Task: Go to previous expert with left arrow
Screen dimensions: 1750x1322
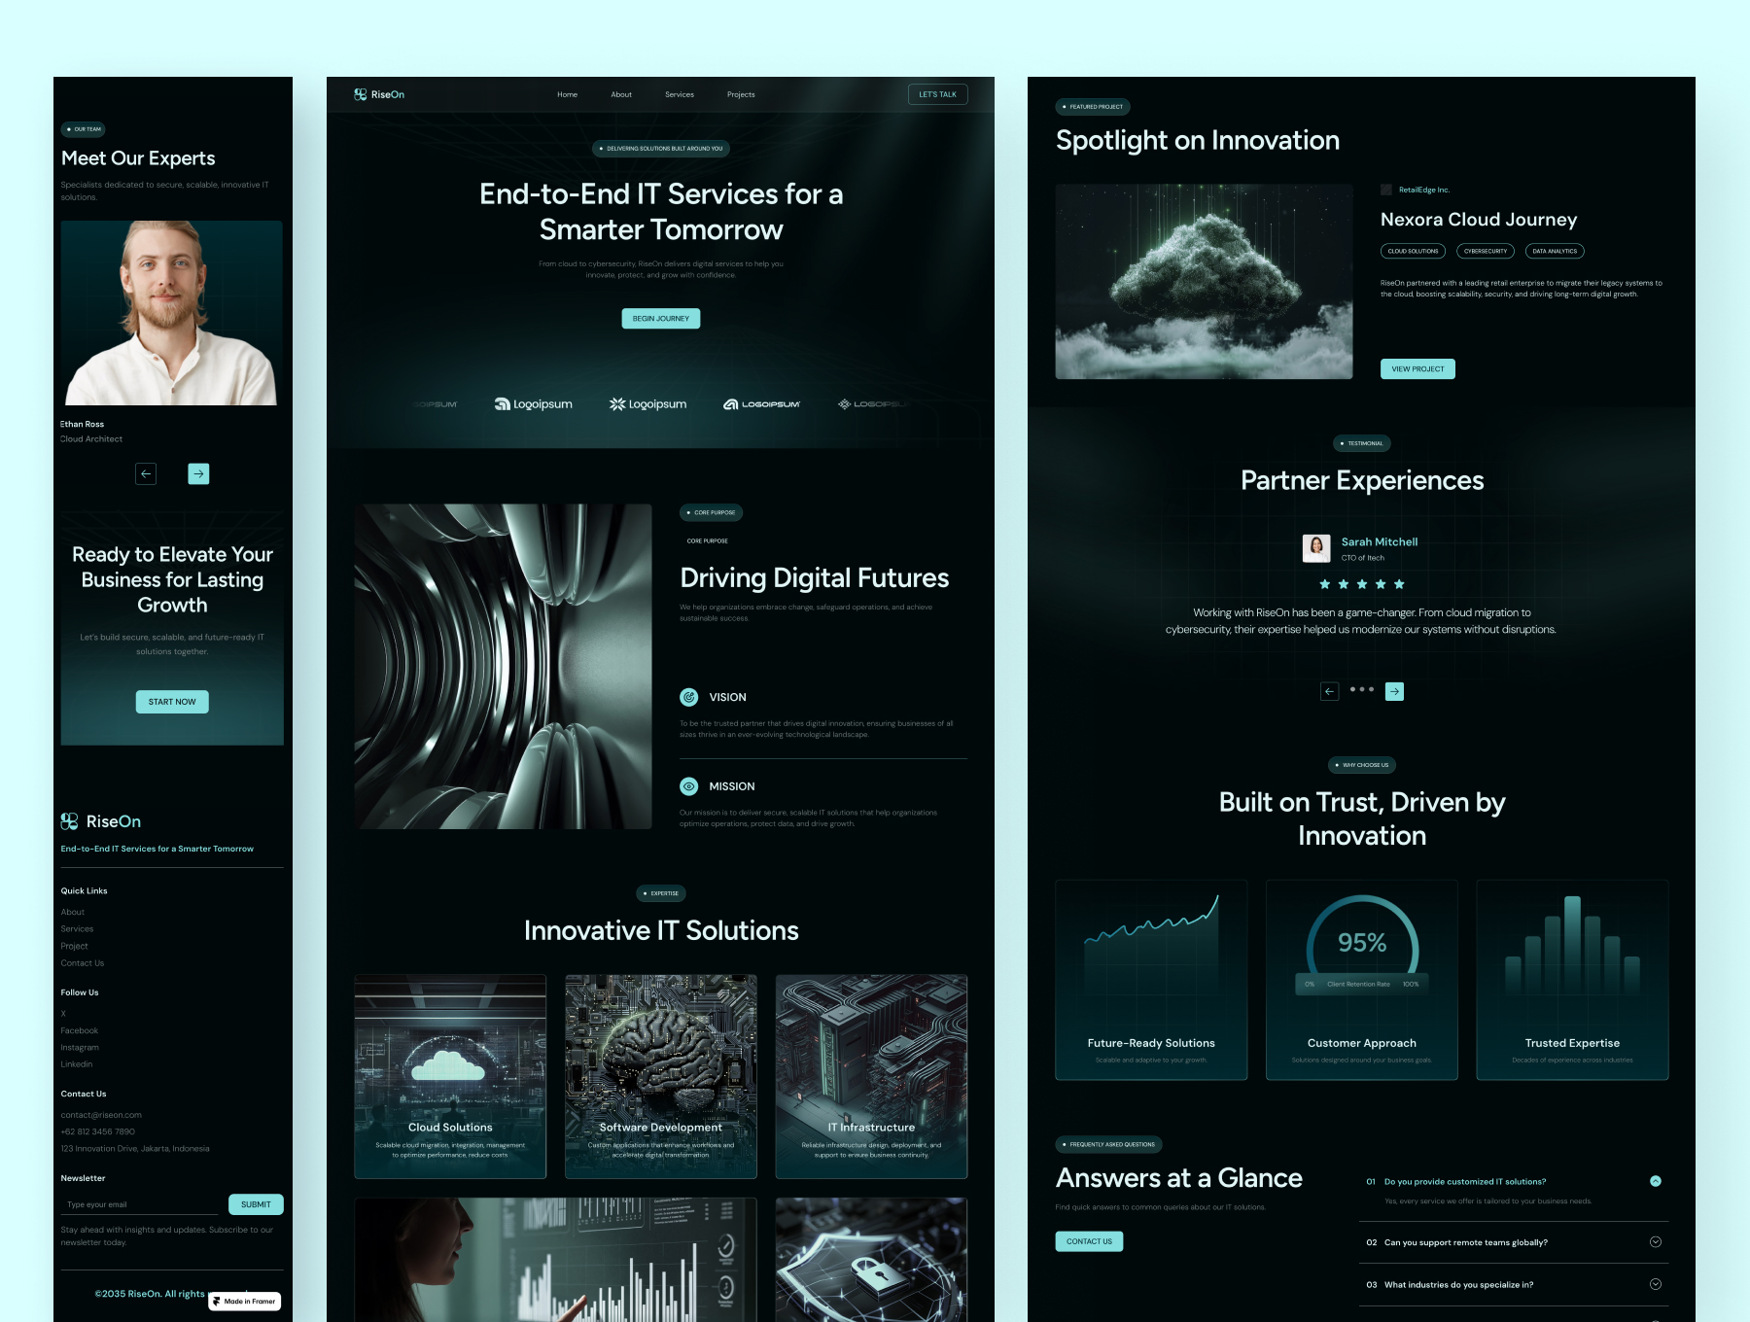Action: click(146, 473)
